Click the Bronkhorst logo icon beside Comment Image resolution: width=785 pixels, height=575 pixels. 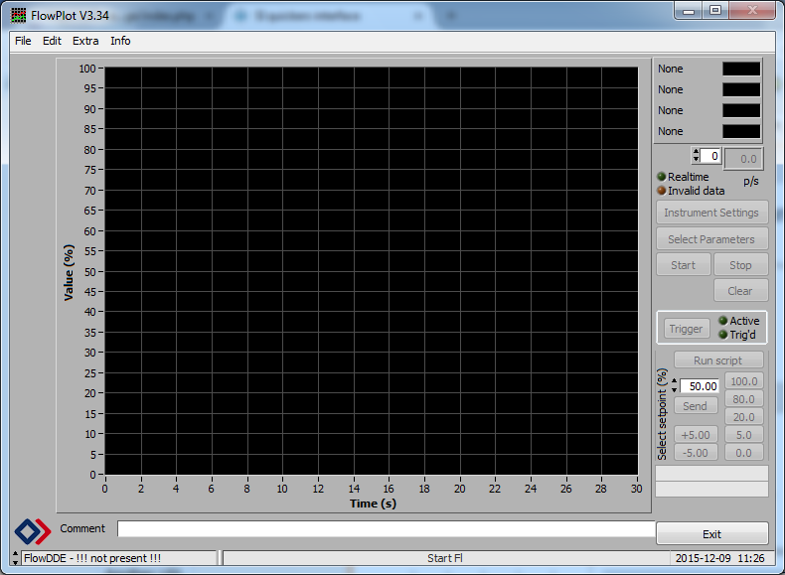coord(33,531)
